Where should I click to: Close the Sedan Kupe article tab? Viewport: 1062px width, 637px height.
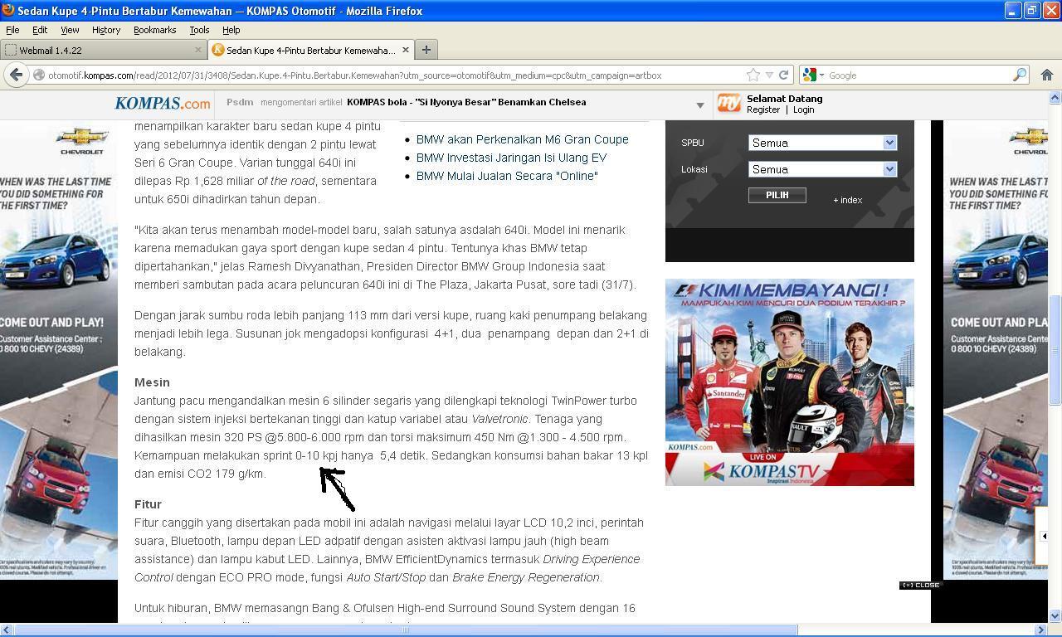pyautogui.click(x=406, y=50)
